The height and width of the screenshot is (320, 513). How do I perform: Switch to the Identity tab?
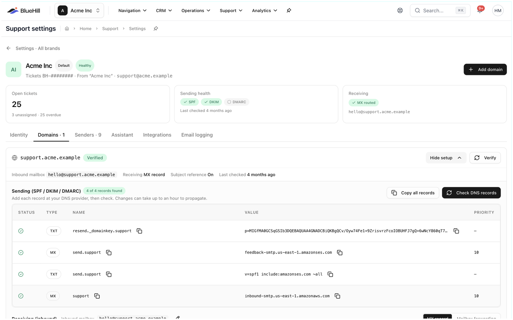coord(19,135)
